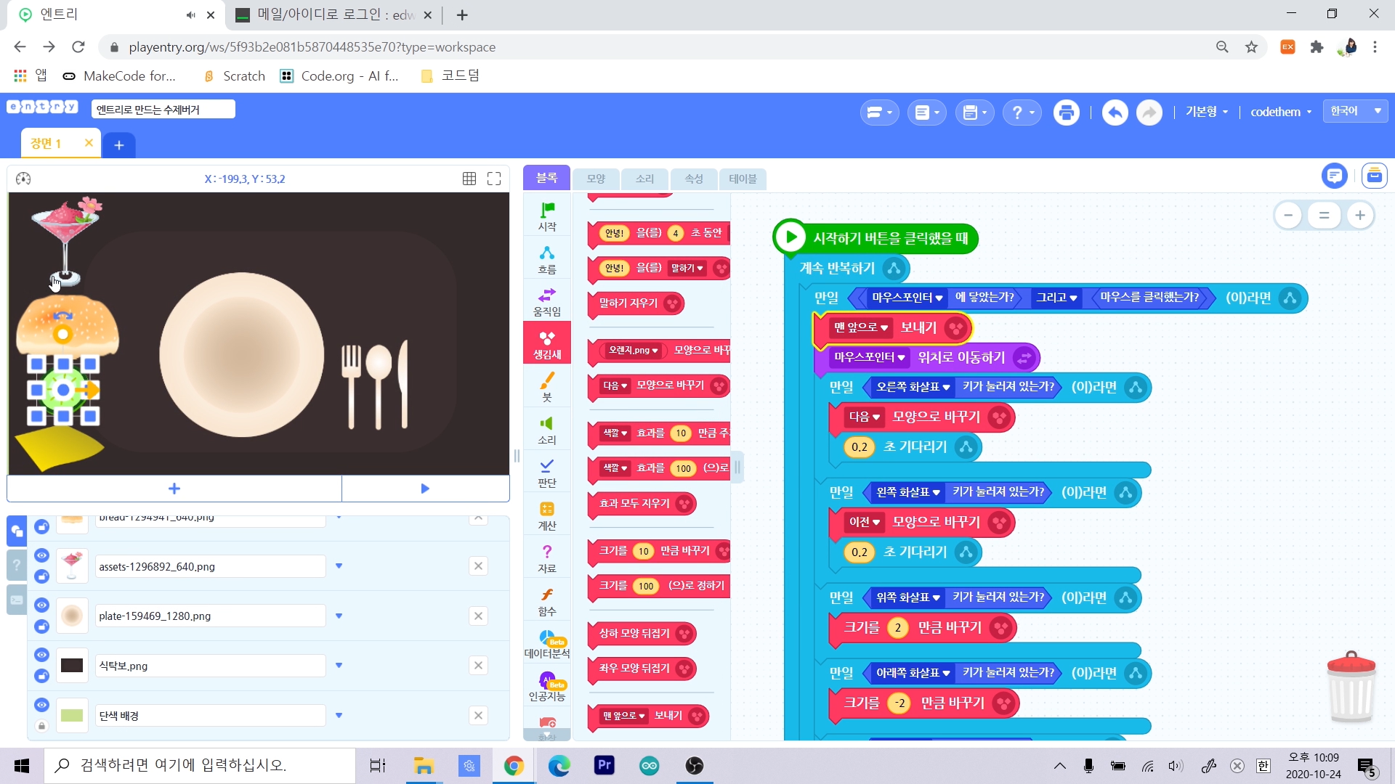Toggle visibility of 식탁보.png object
The height and width of the screenshot is (784, 1395).
(x=41, y=655)
